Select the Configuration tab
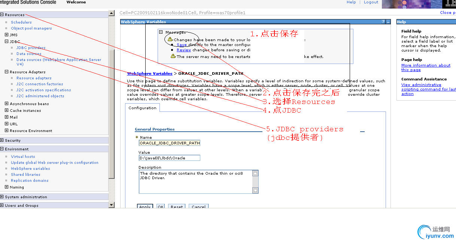456x242 pixels. 142,108
